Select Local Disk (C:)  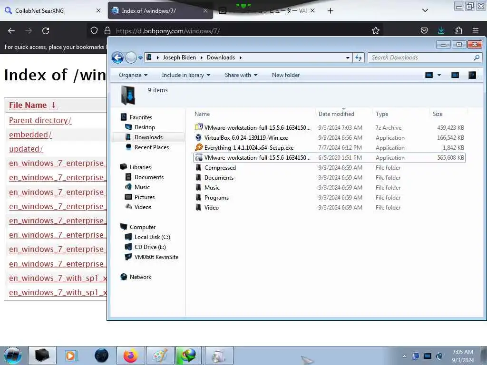(152, 237)
